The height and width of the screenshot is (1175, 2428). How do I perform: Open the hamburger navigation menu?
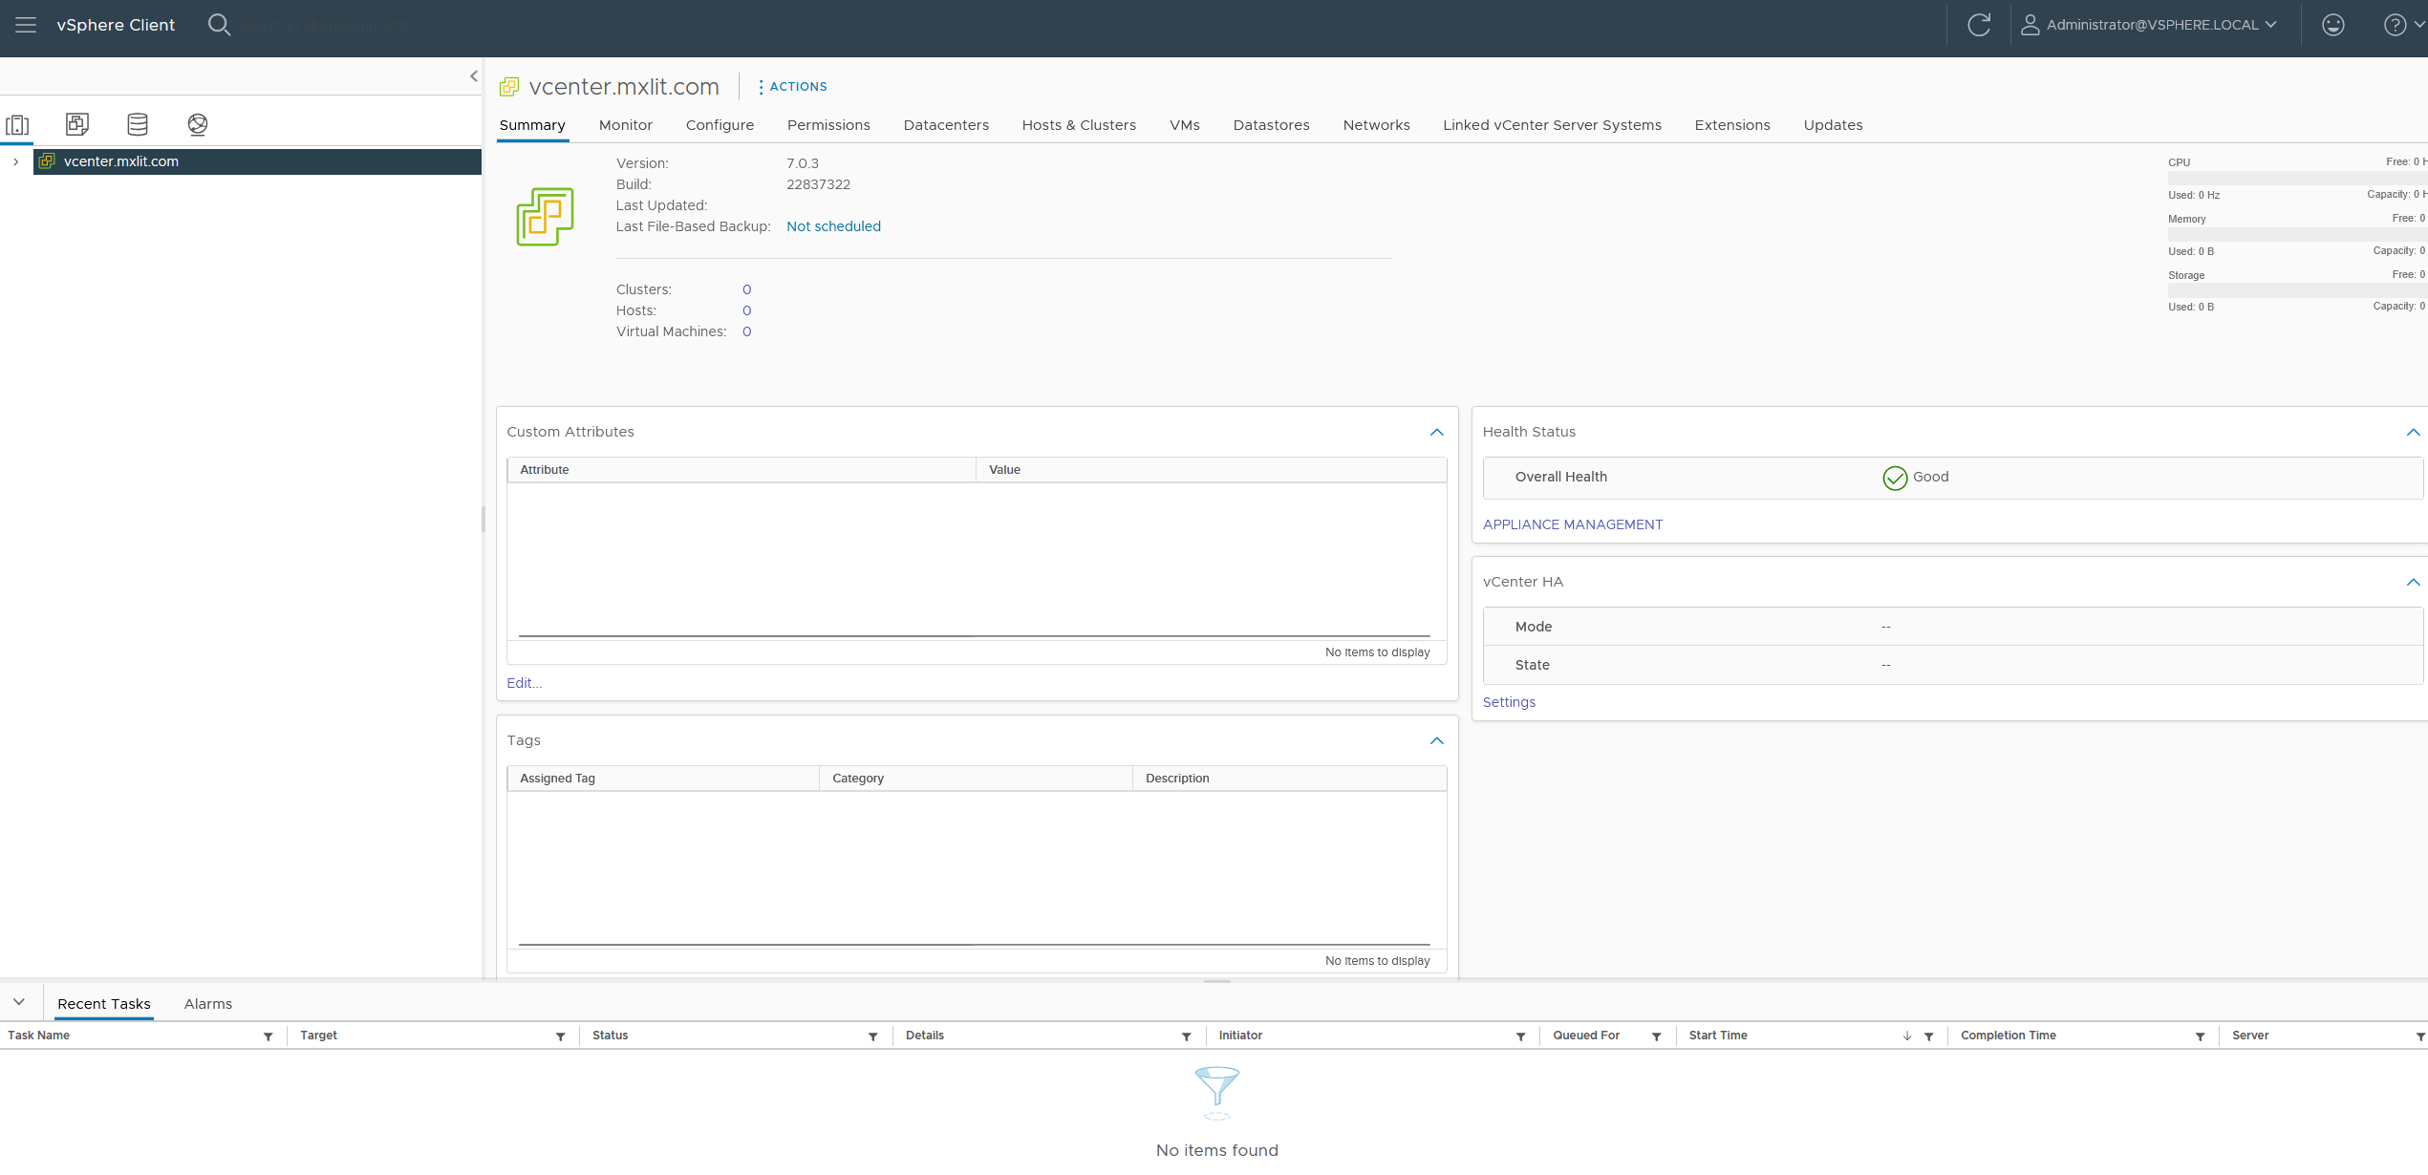(x=26, y=25)
